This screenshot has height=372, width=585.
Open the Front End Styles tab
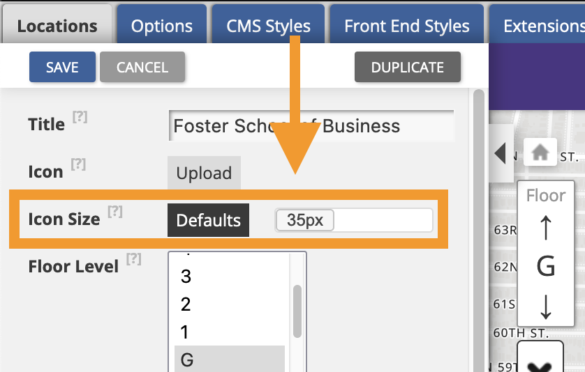(407, 24)
